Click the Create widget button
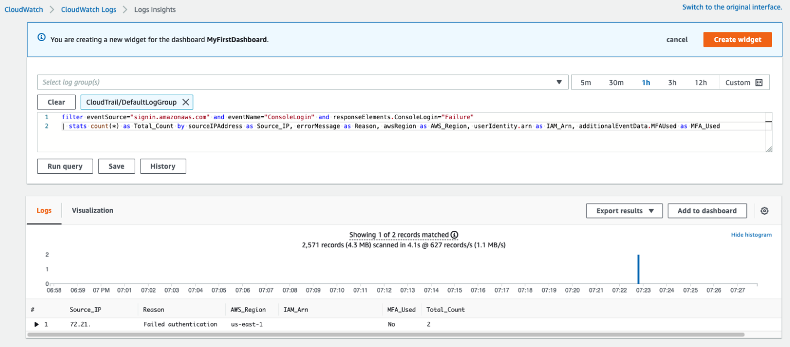The height and width of the screenshot is (347, 790). [737, 40]
